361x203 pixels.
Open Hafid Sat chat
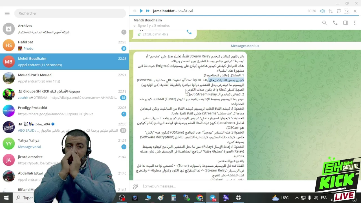pyautogui.click(x=65, y=45)
